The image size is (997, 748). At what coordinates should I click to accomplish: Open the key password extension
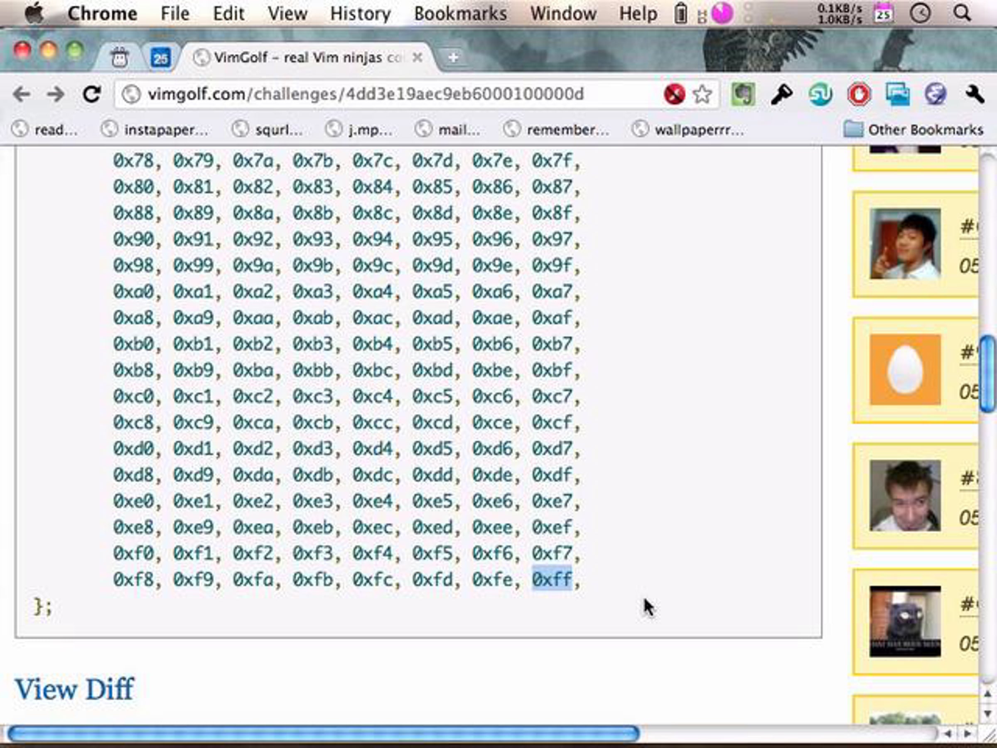click(x=781, y=95)
